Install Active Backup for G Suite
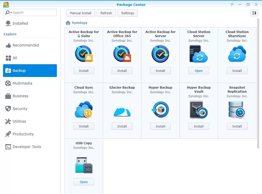Image resolution: width=262 pixels, height=194 pixels. click(x=84, y=70)
